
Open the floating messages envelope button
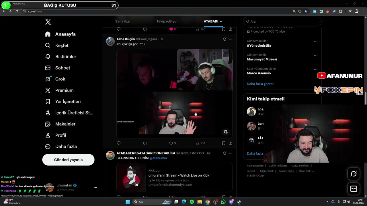click(354, 189)
